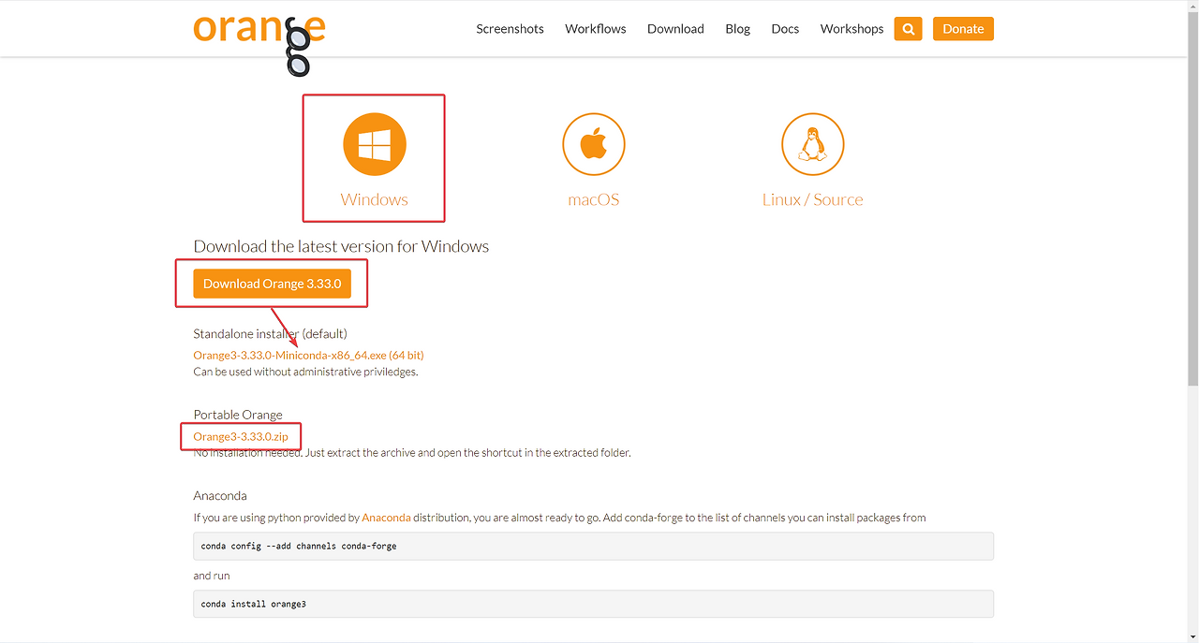Click the 'Portable Orange' heading
Screen dimensions: 1199x643
[x=238, y=415]
